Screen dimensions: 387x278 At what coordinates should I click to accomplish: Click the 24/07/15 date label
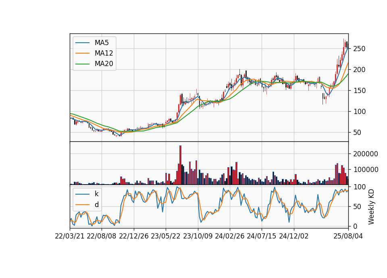point(261,236)
